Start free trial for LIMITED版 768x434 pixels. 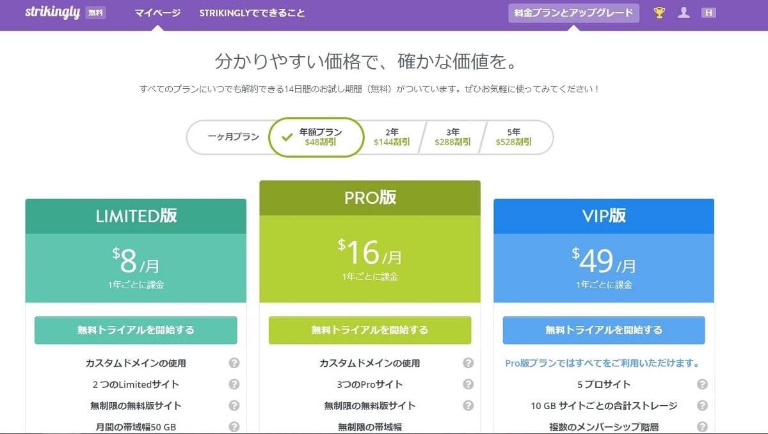pyautogui.click(x=136, y=330)
